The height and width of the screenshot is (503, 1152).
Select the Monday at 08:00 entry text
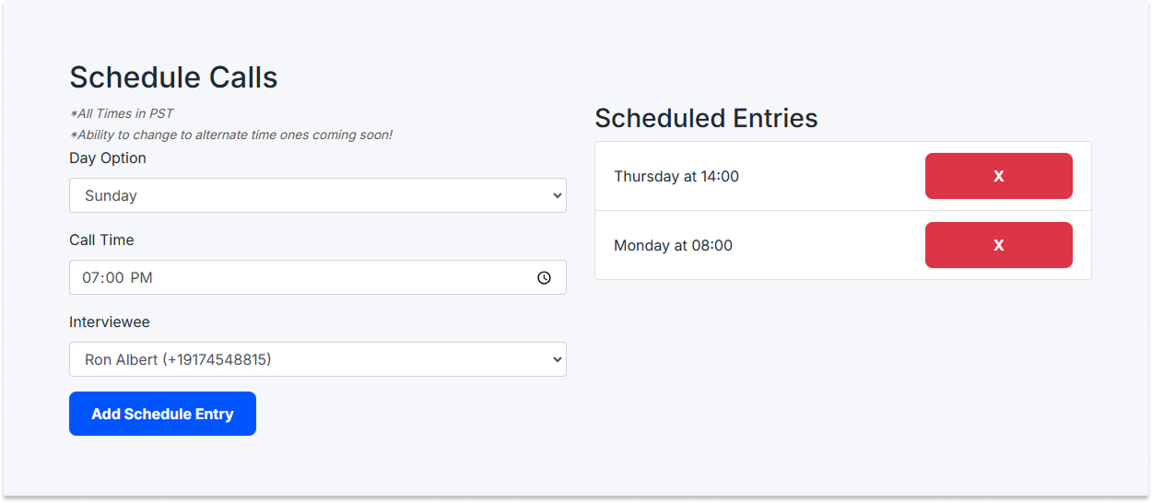673,245
